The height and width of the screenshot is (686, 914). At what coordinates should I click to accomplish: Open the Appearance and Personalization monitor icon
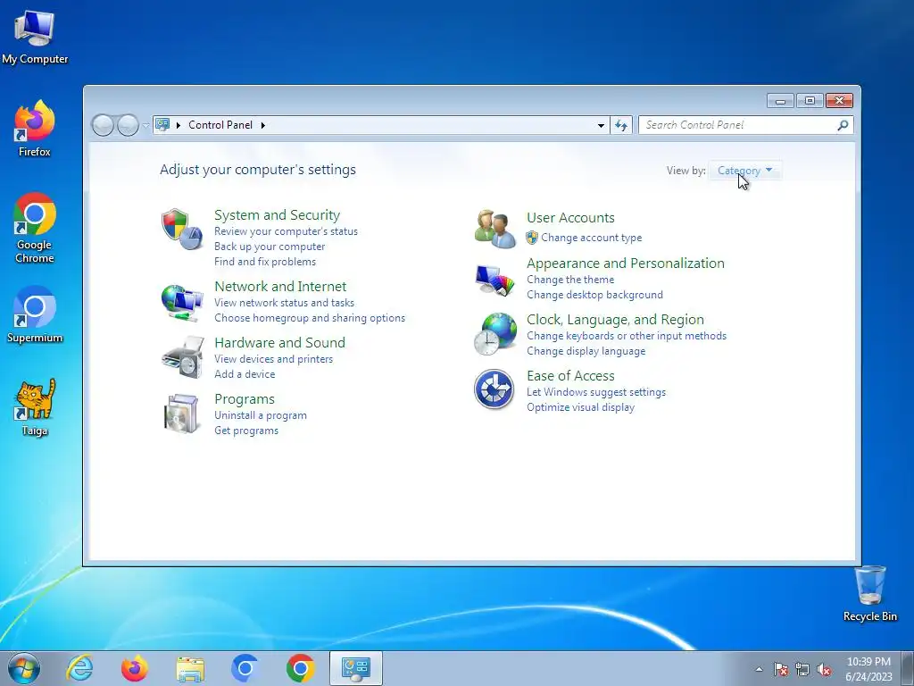494,280
